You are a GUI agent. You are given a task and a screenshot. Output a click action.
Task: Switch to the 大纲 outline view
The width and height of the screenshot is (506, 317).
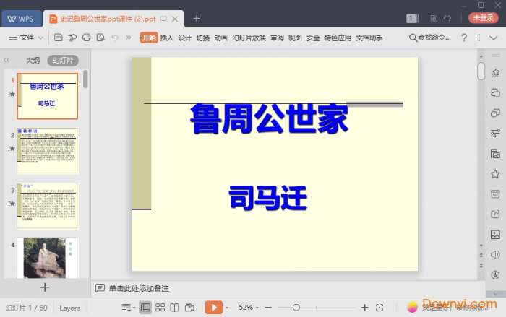click(x=33, y=61)
